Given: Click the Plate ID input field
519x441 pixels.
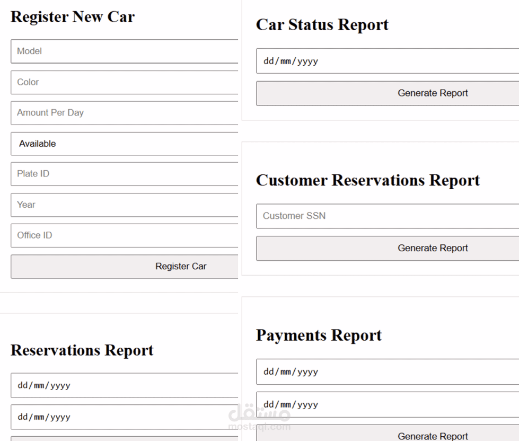Looking at the screenshot, I should pyautogui.click(x=124, y=174).
